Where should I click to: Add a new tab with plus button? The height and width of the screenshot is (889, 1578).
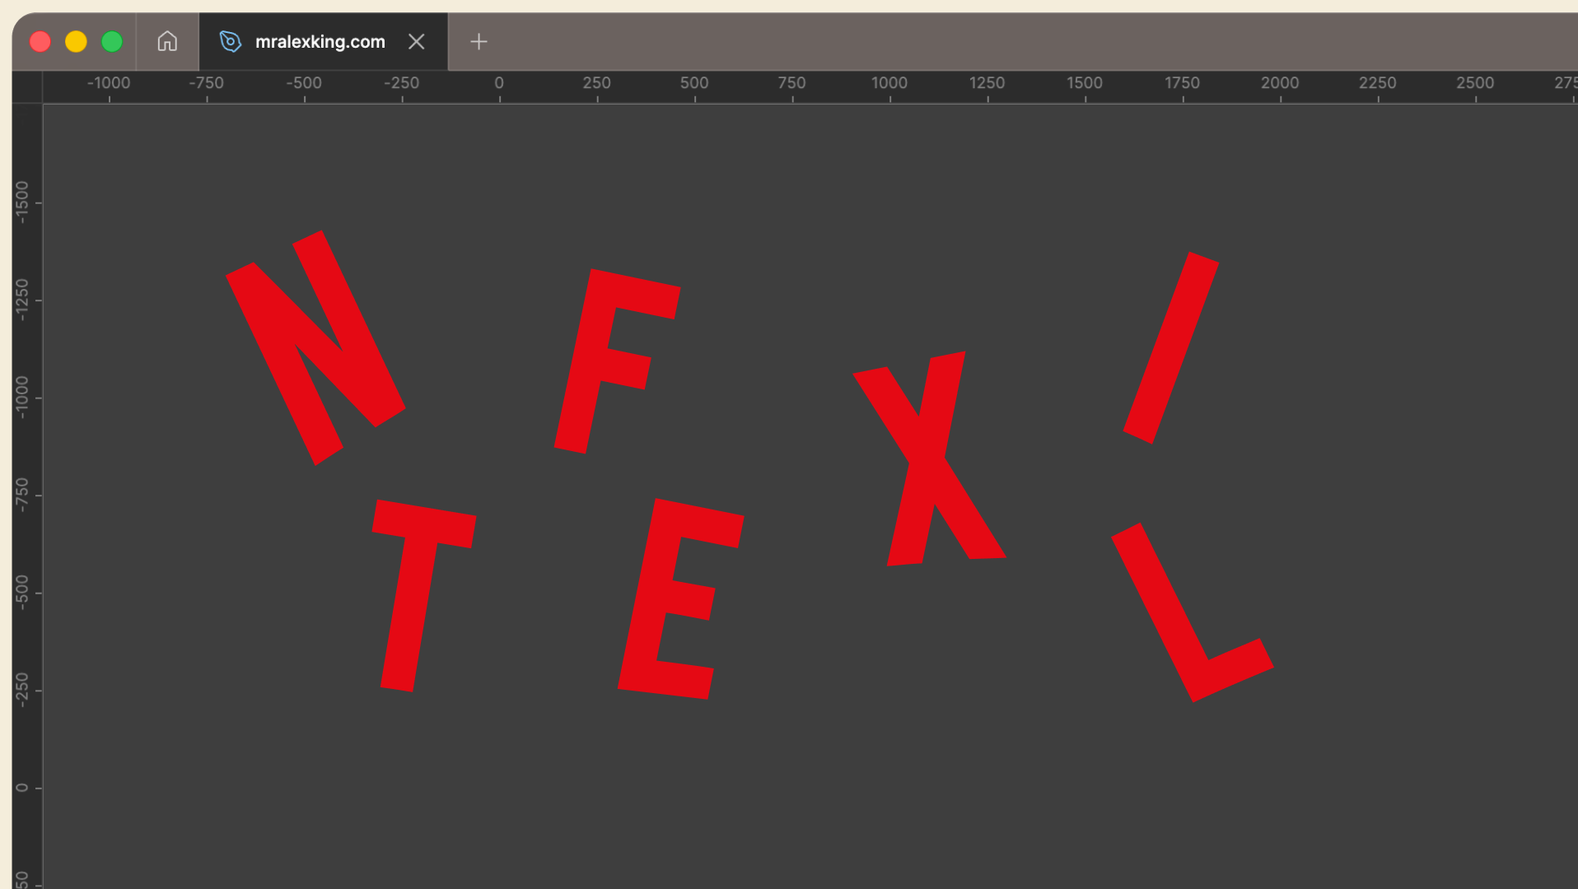click(479, 41)
